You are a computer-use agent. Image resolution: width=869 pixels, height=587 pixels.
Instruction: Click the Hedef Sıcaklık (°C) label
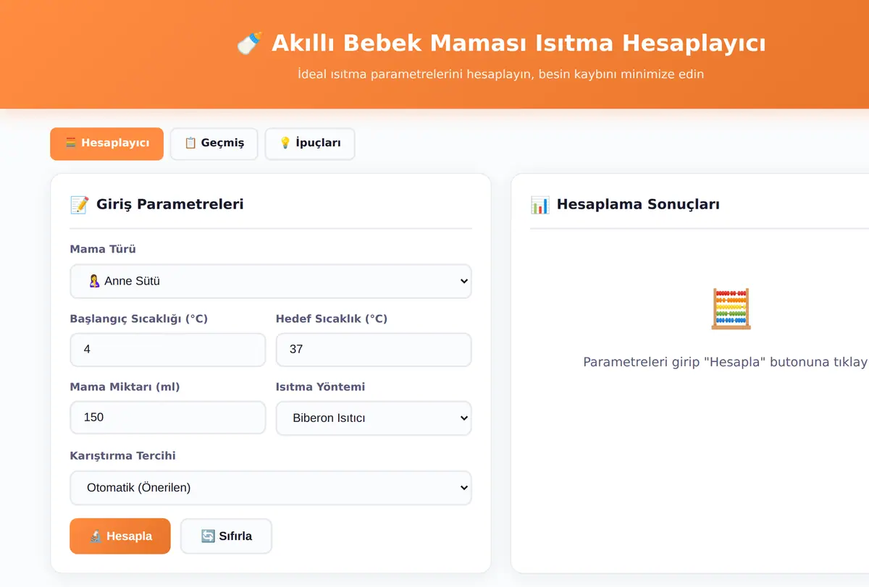(332, 318)
